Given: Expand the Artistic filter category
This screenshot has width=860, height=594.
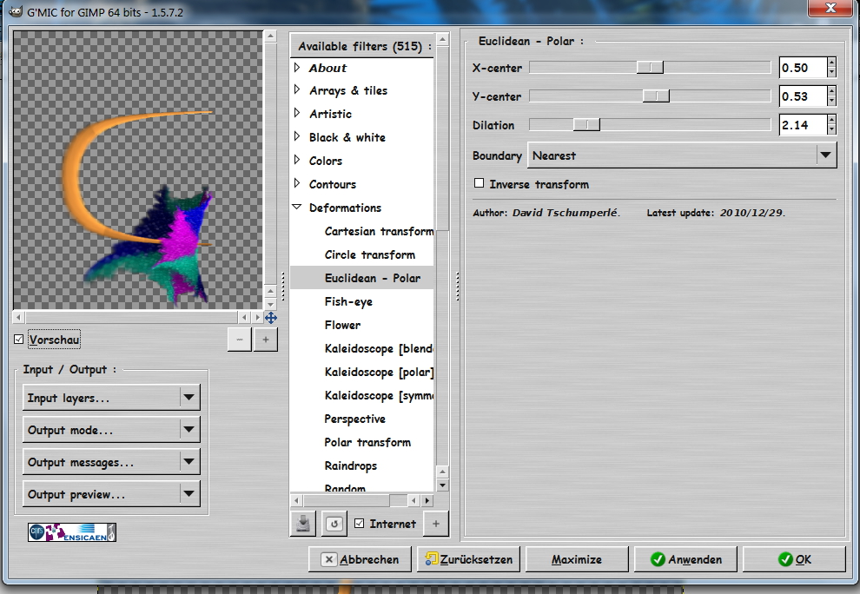Looking at the screenshot, I should (297, 114).
